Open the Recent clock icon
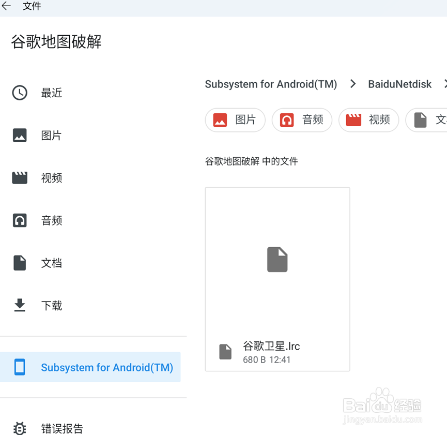The width and height of the screenshot is (447, 435). coord(20,93)
